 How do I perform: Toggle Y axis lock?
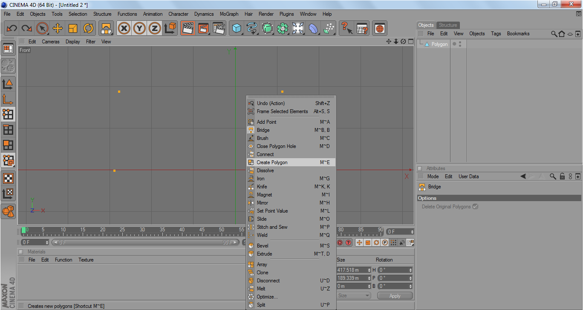pos(139,28)
